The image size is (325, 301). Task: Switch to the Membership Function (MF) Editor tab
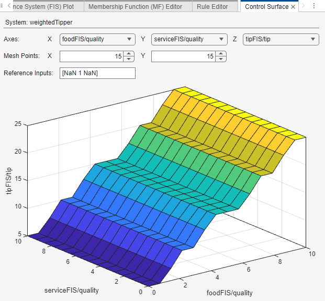pyautogui.click(x=135, y=7)
